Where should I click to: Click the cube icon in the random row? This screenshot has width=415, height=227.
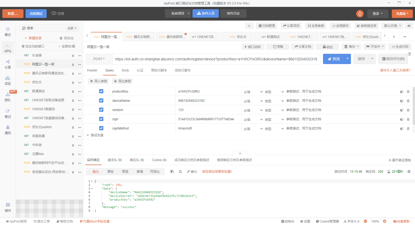(402, 110)
